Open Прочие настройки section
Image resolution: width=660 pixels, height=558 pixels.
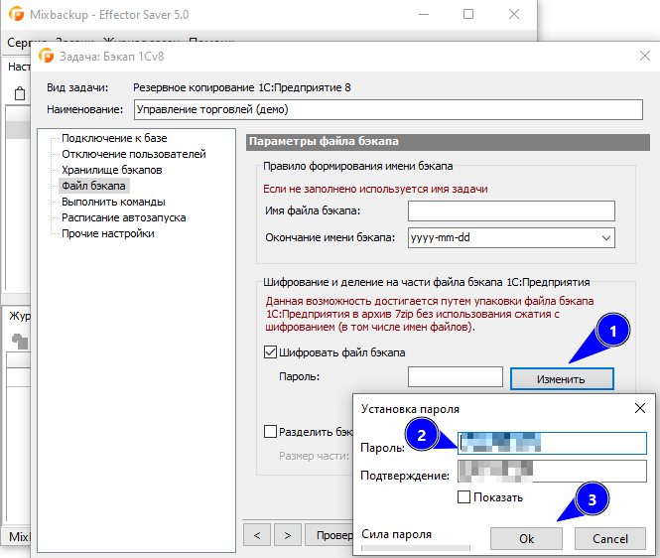[x=108, y=233]
